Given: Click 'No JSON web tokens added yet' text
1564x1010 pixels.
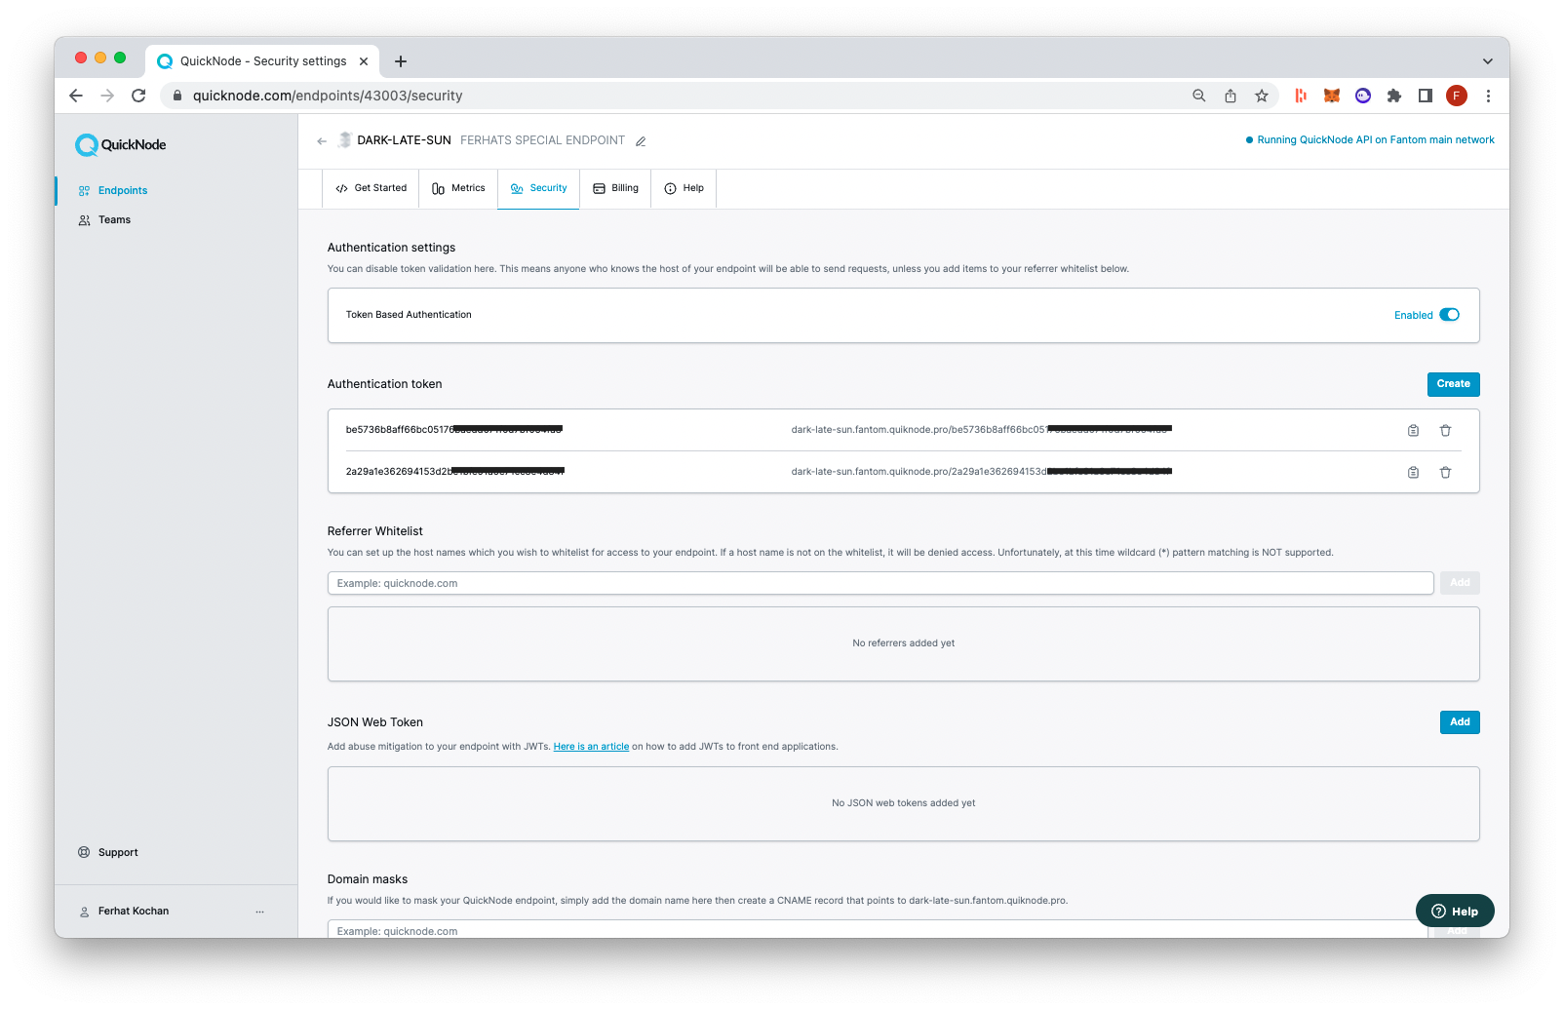Looking at the screenshot, I should click(x=904, y=803).
